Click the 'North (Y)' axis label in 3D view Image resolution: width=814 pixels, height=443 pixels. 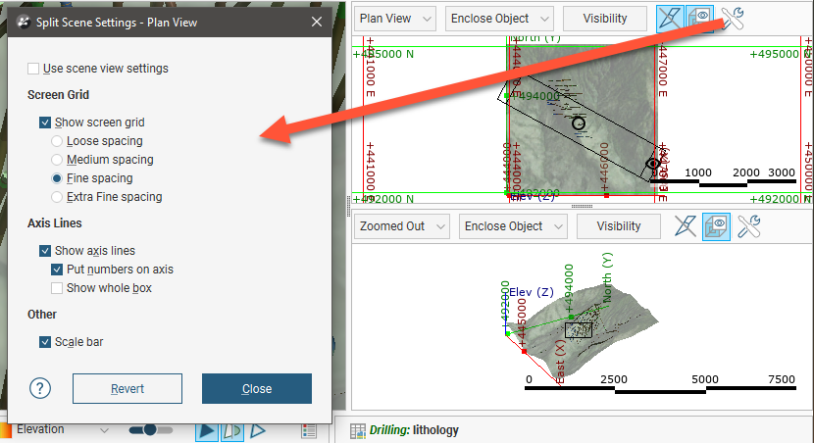(607, 277)
